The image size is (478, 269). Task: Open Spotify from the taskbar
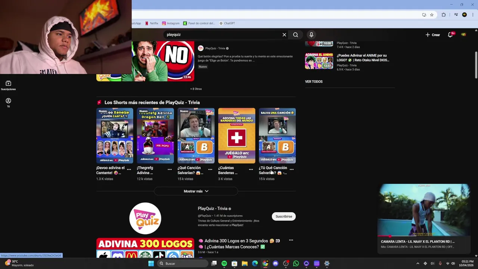tap(224, 263)
